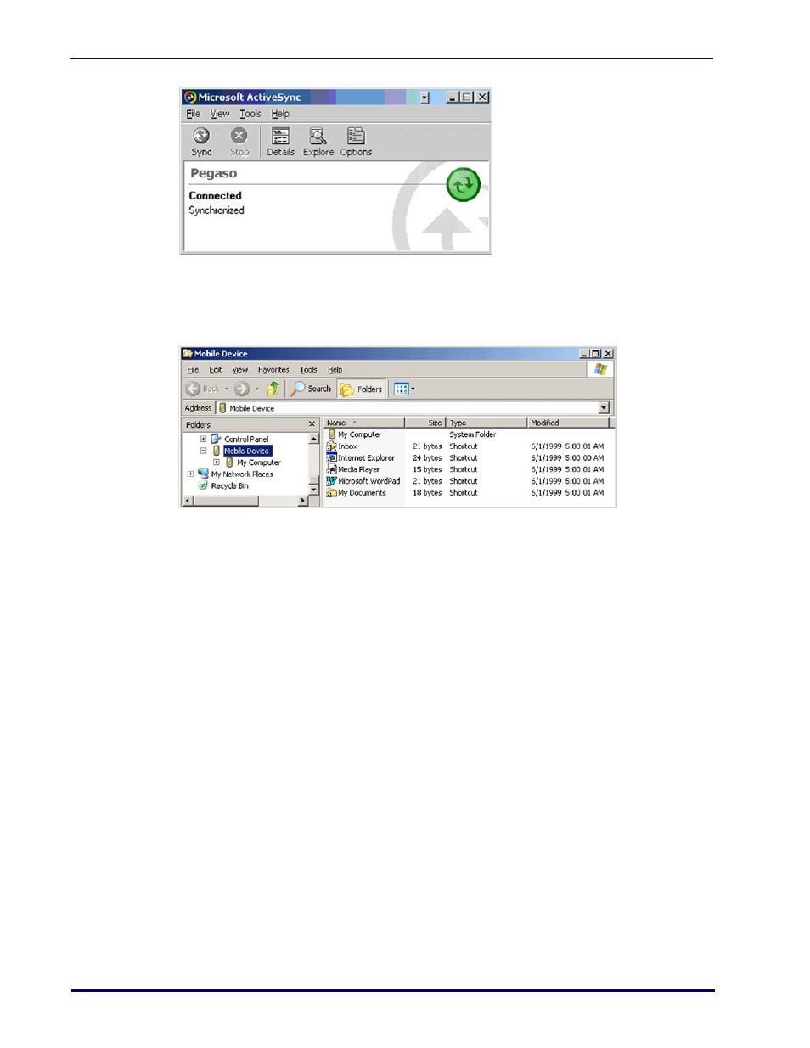Viewport: 810px width, 1048px height.
Task: Click the '6/1/1999 5:00:00 AM' modified cell
Action: point(567,458)
